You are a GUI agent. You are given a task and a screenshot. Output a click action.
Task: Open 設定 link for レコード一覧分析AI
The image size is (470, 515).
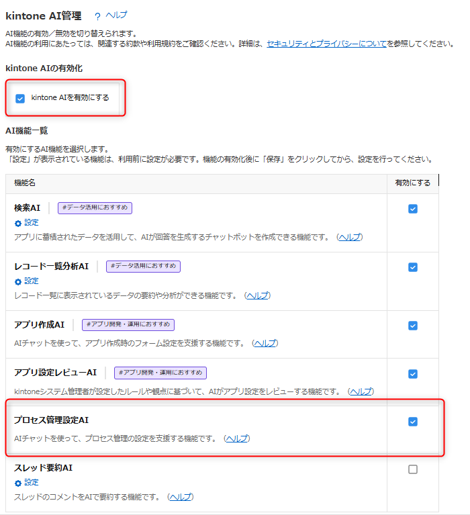click(x=32, y=281)
